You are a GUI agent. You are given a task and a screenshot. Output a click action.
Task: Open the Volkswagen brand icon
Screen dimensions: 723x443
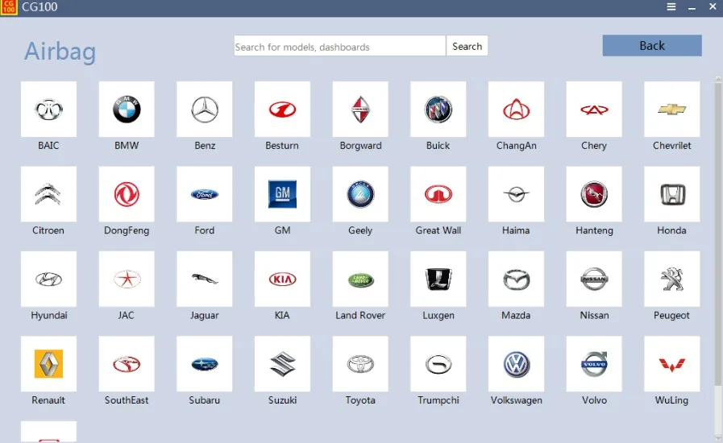pos(516,364)
